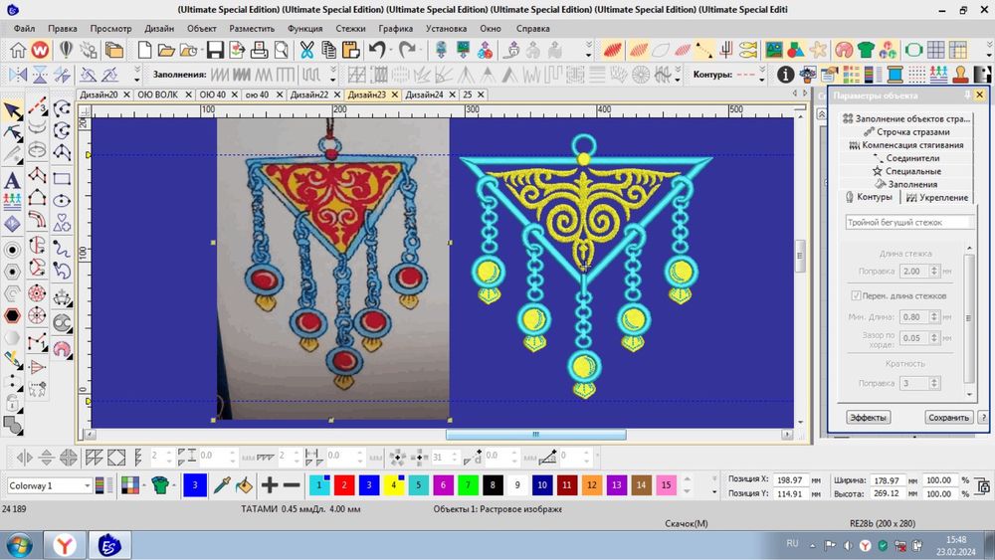Click the Сохранить button

(948, 418)
